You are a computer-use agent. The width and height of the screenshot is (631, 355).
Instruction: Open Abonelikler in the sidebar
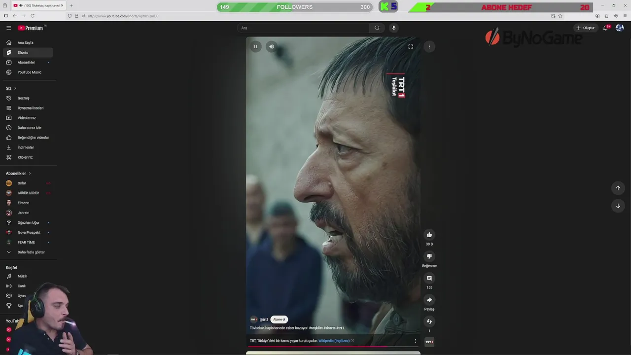pyautogui.click(x=28, y=63)
